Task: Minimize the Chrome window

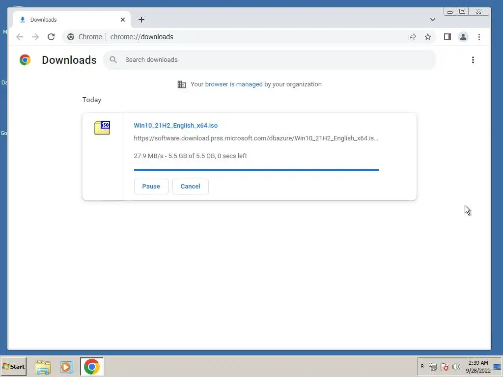Action: coord(450,12)
